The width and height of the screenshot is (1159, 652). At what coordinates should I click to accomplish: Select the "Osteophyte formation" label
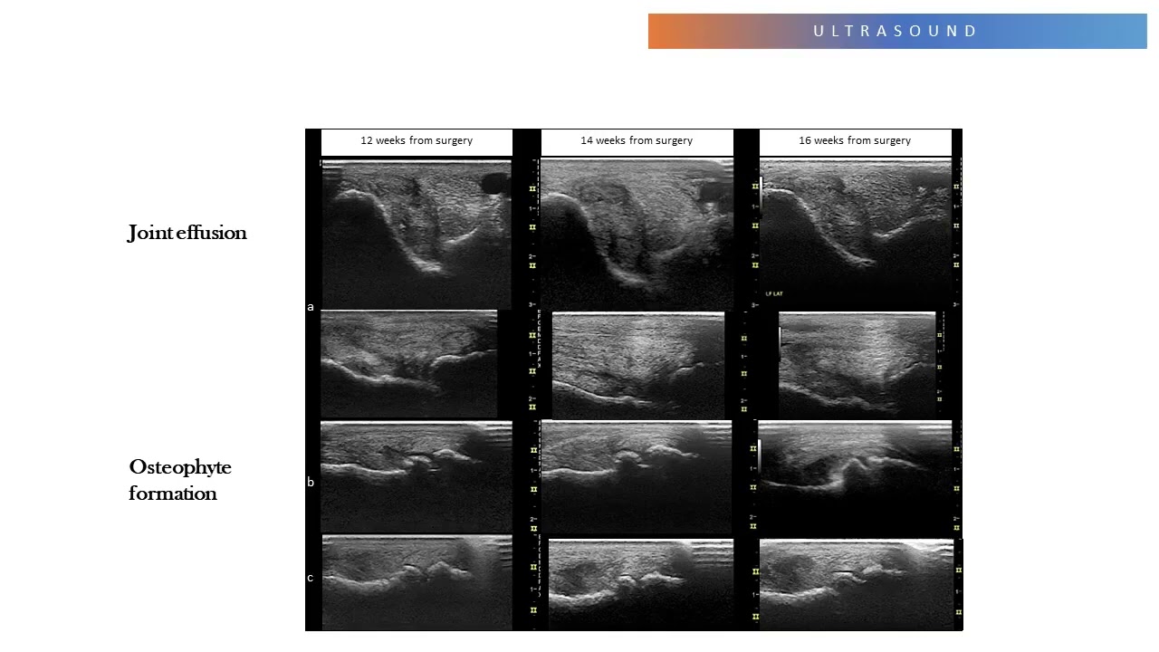point(180,480)
